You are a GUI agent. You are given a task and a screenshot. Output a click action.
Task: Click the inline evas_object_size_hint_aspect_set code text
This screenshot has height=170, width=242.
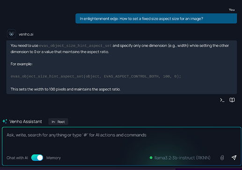75,46
